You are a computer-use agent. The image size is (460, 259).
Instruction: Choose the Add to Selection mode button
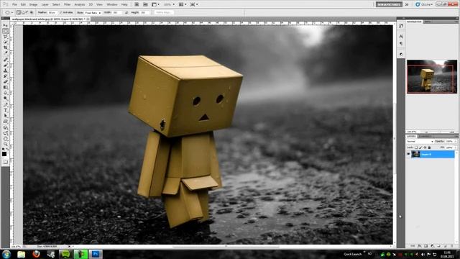23,13
